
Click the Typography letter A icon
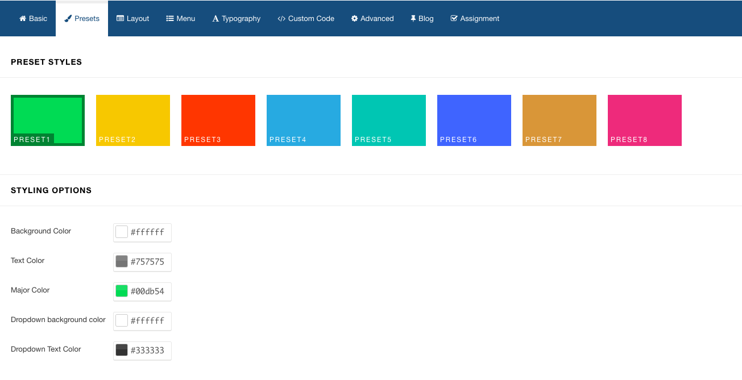coord(215,19)
